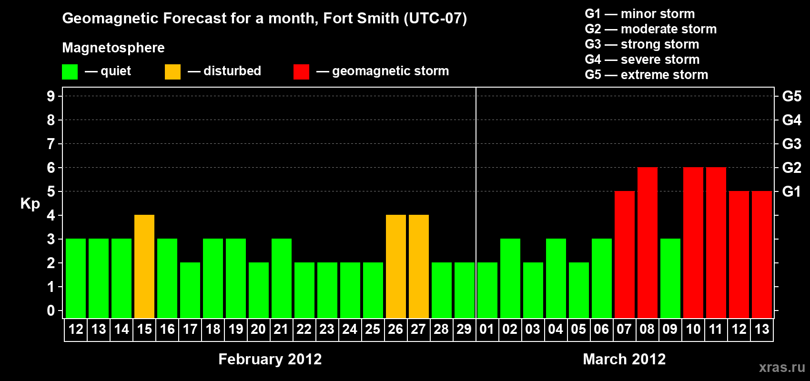The width and height of the screenshot is (810, 381).
Task: Select the green bar for March 06
Action: click(602, 278)
